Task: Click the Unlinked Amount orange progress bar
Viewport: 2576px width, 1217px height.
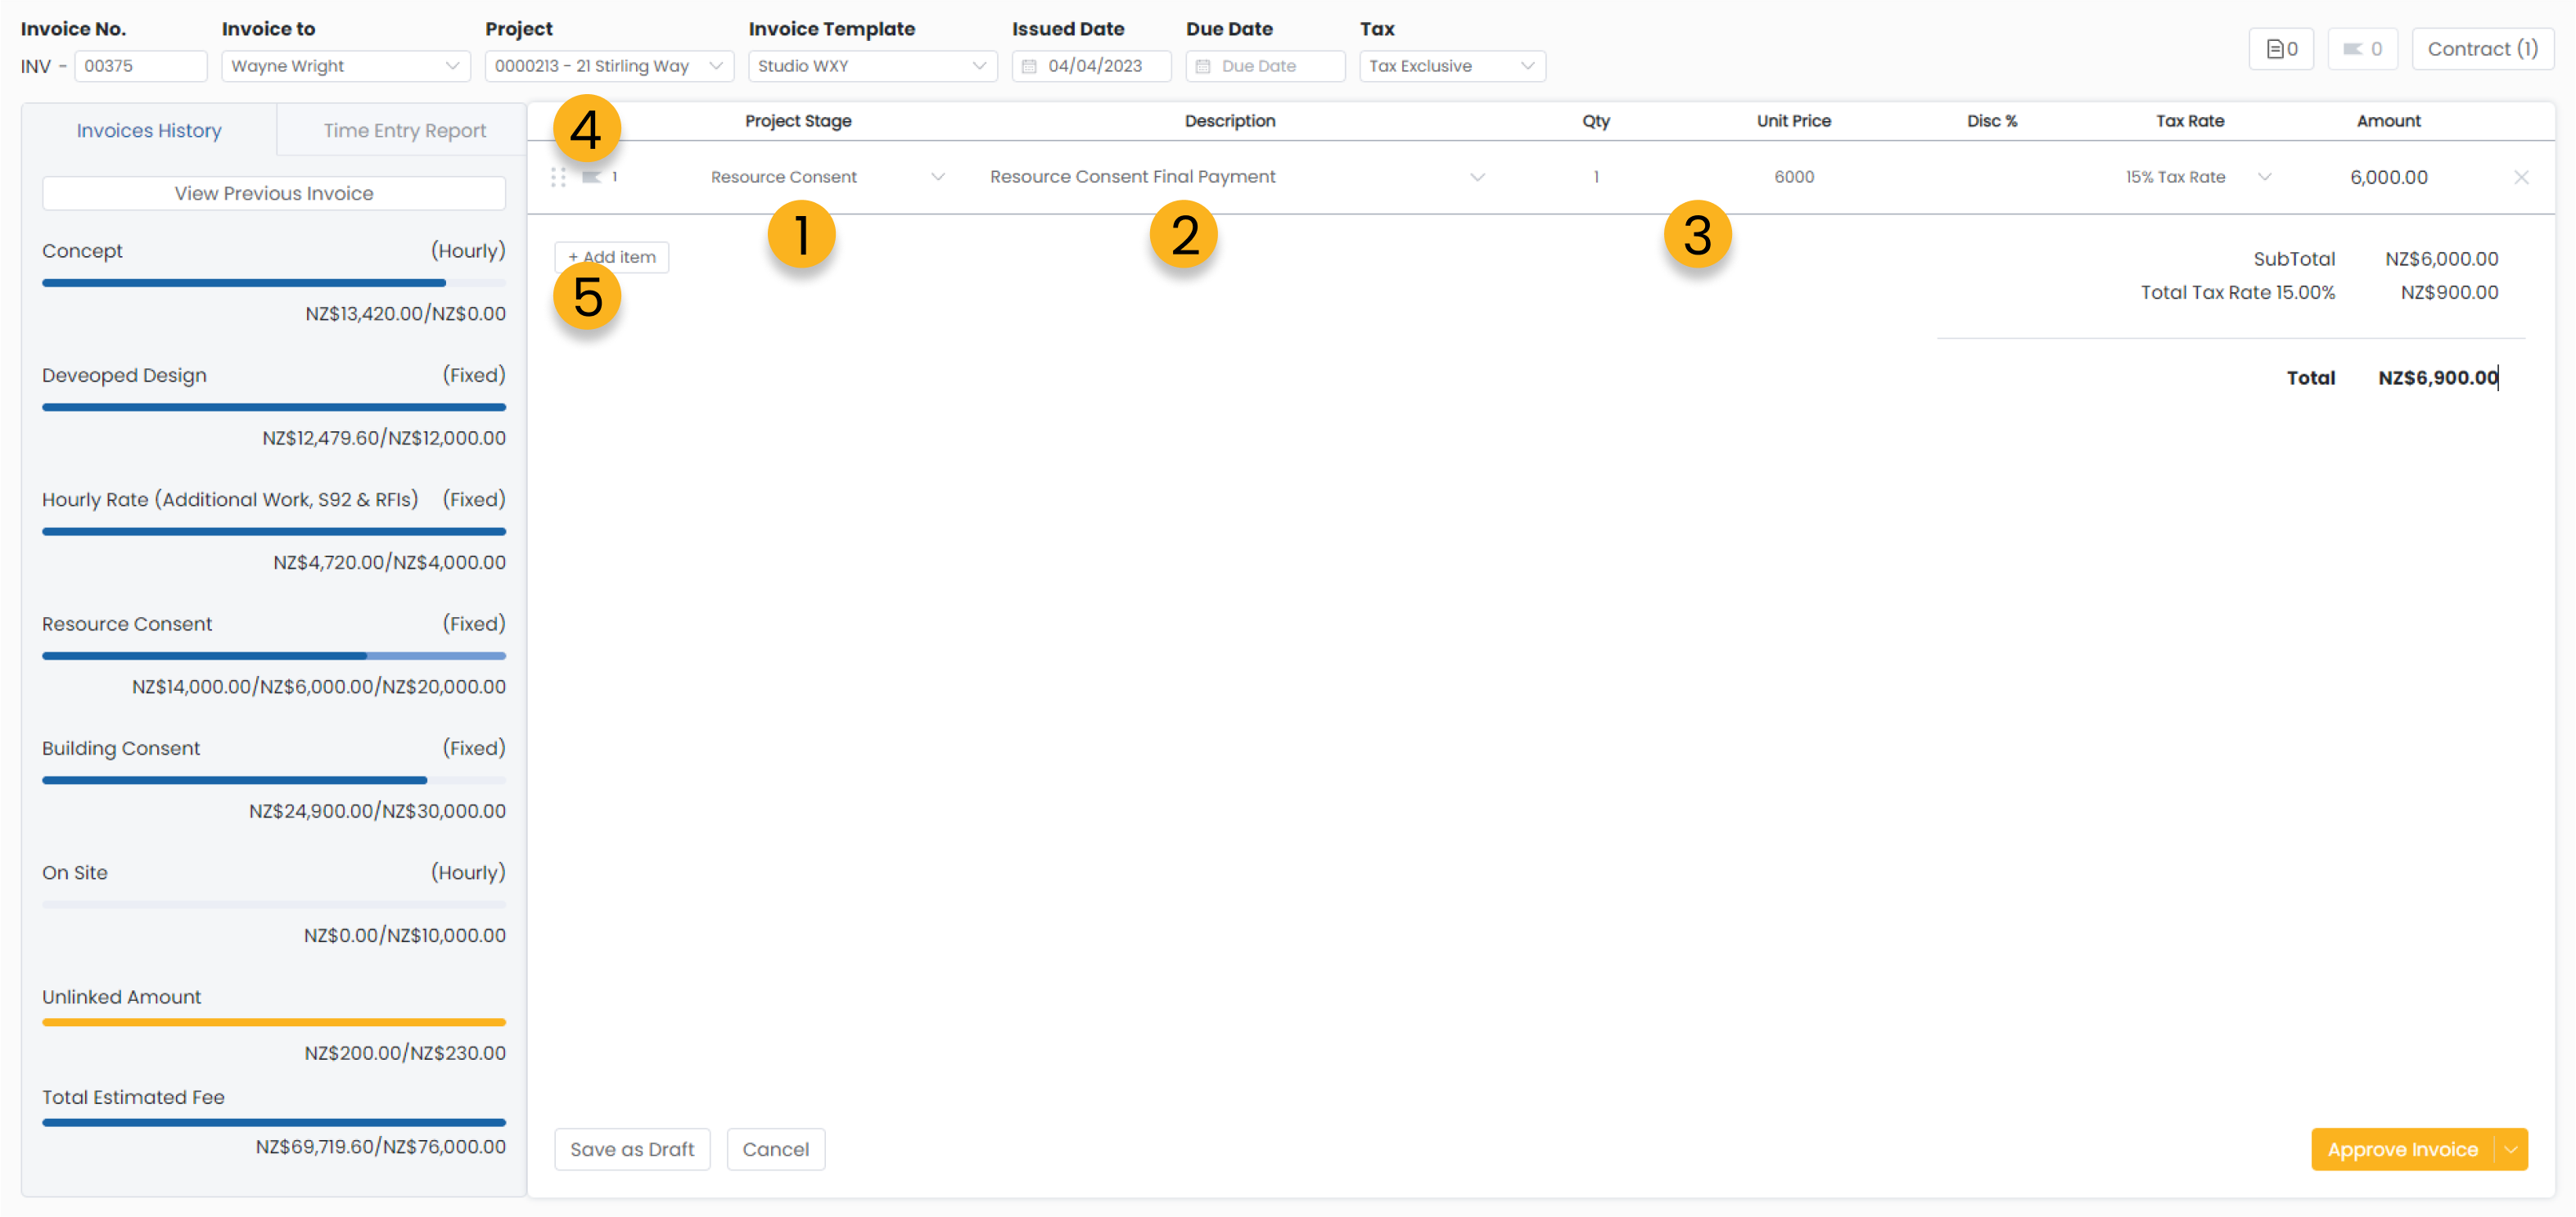Action: [274, 1022]
